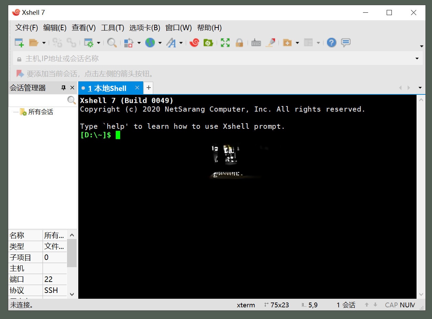Open Help with the question mark icon
The image size is (432, 319).
tap(331, 43)
